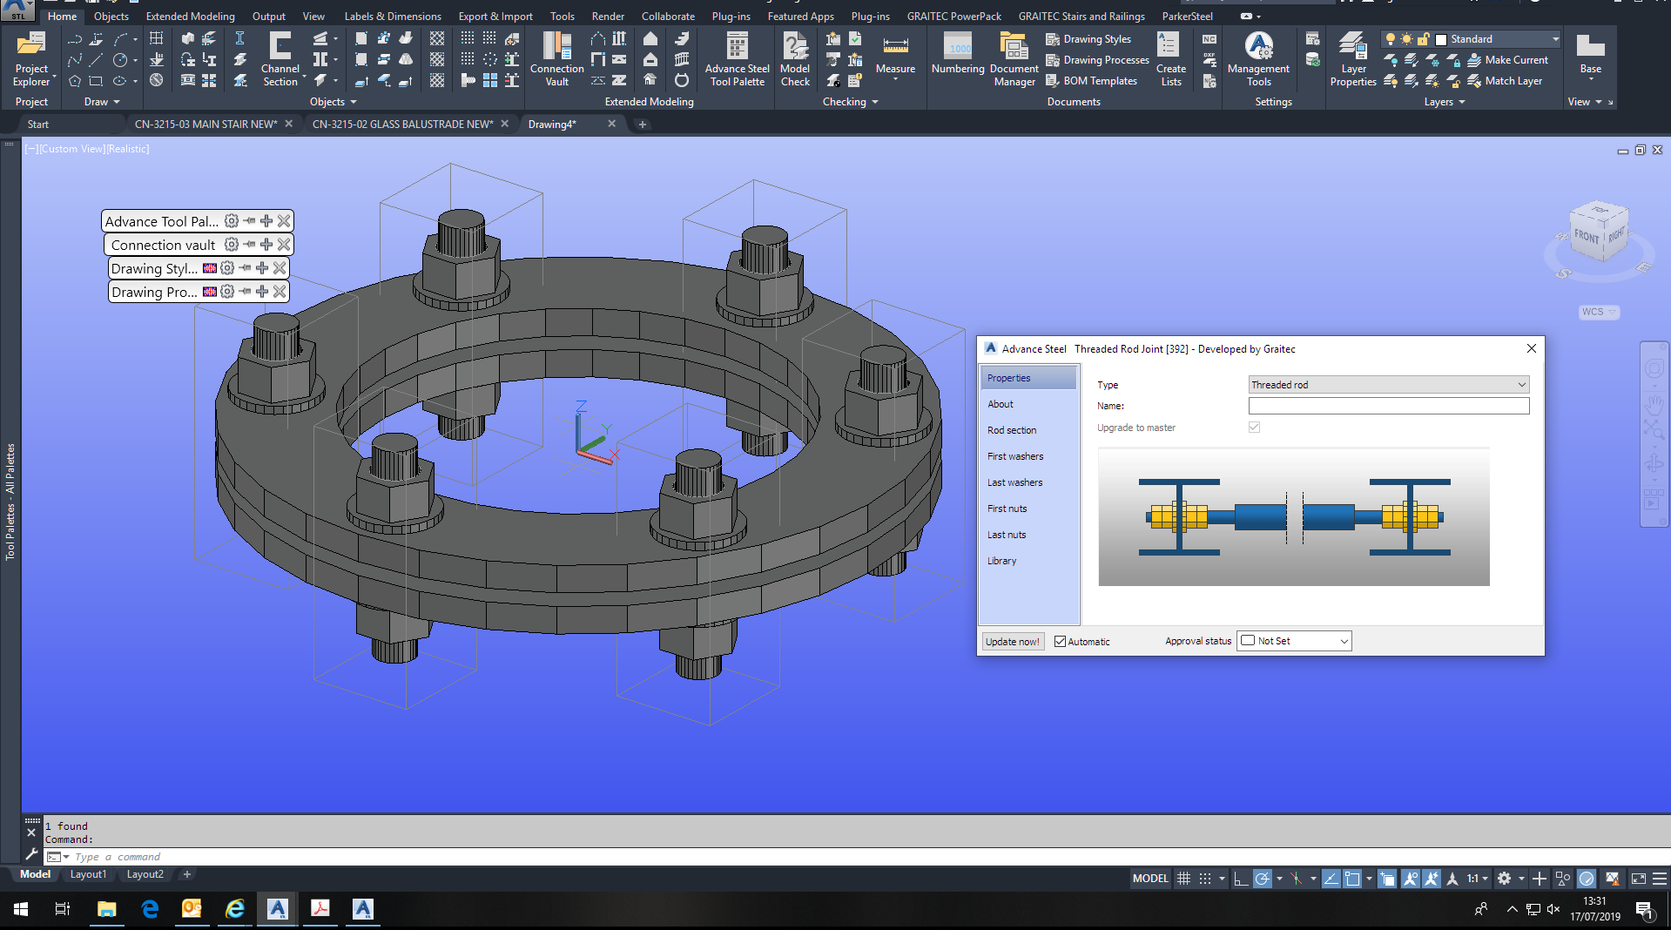Switch to Layout1 tab

pos(88,874)
